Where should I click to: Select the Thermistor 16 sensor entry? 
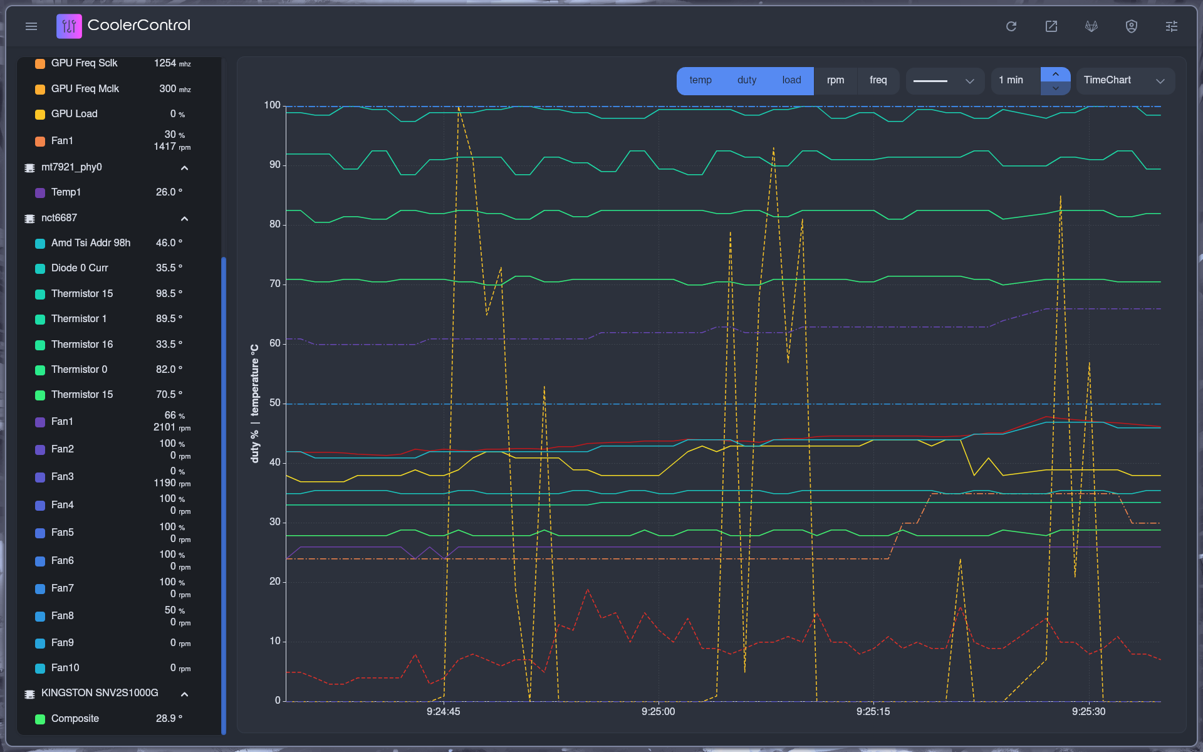click(x=82, y=344)
